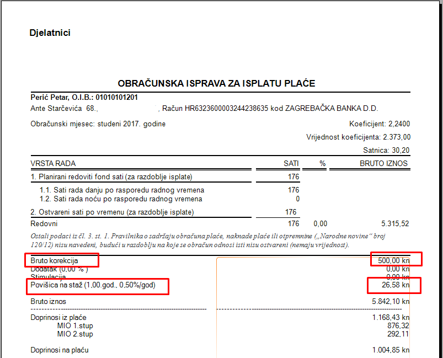Select the title Obračunska isprava za isplatu plaće
Image resolution: width=443 pixels, height=358 pixels.
[216, 83]
